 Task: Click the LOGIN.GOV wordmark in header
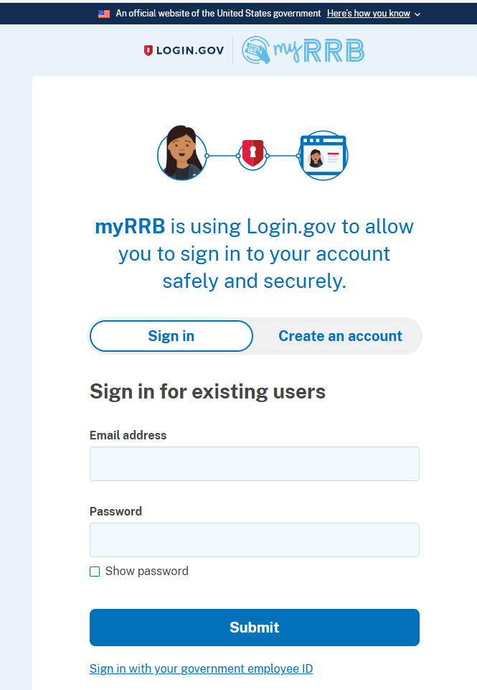tap(190, 51)
